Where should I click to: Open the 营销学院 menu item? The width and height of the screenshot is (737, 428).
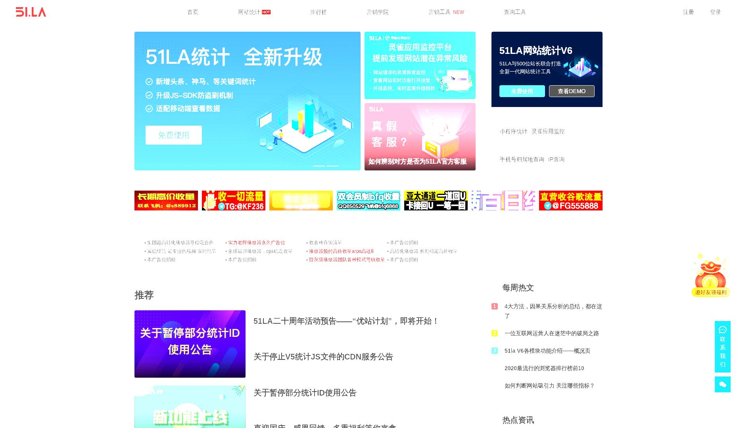pos(378,12)
